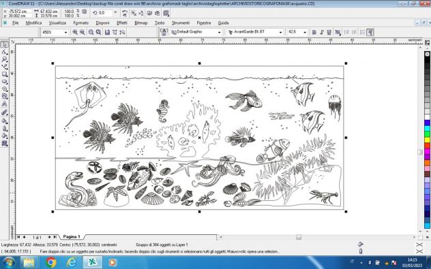The height and width of the screenshot is (269, 431).
Task: Open the Effetti menu
Action: click(122, 22)
